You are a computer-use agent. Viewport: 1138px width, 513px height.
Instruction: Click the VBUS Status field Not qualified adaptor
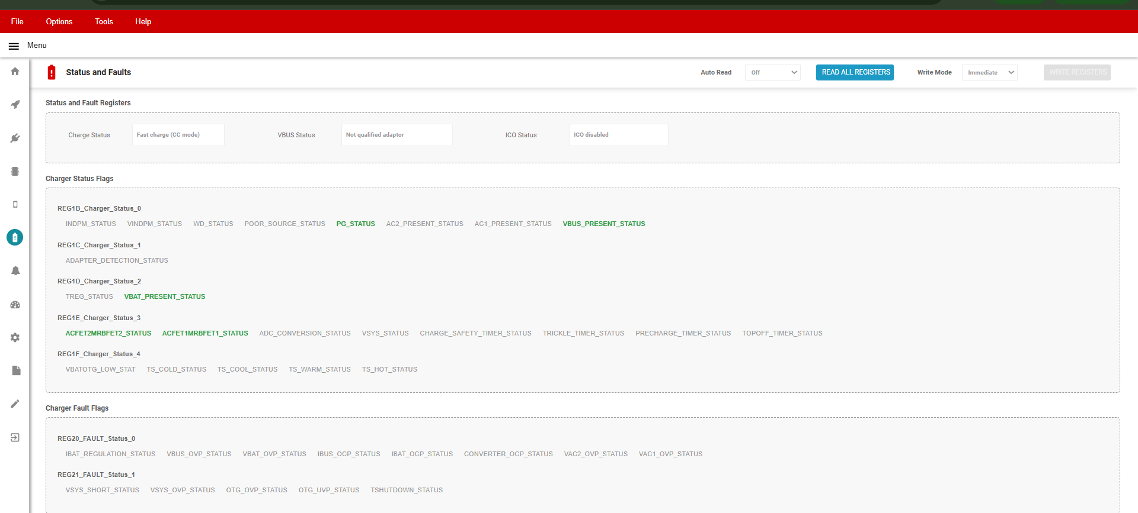[x=397, y=135]
